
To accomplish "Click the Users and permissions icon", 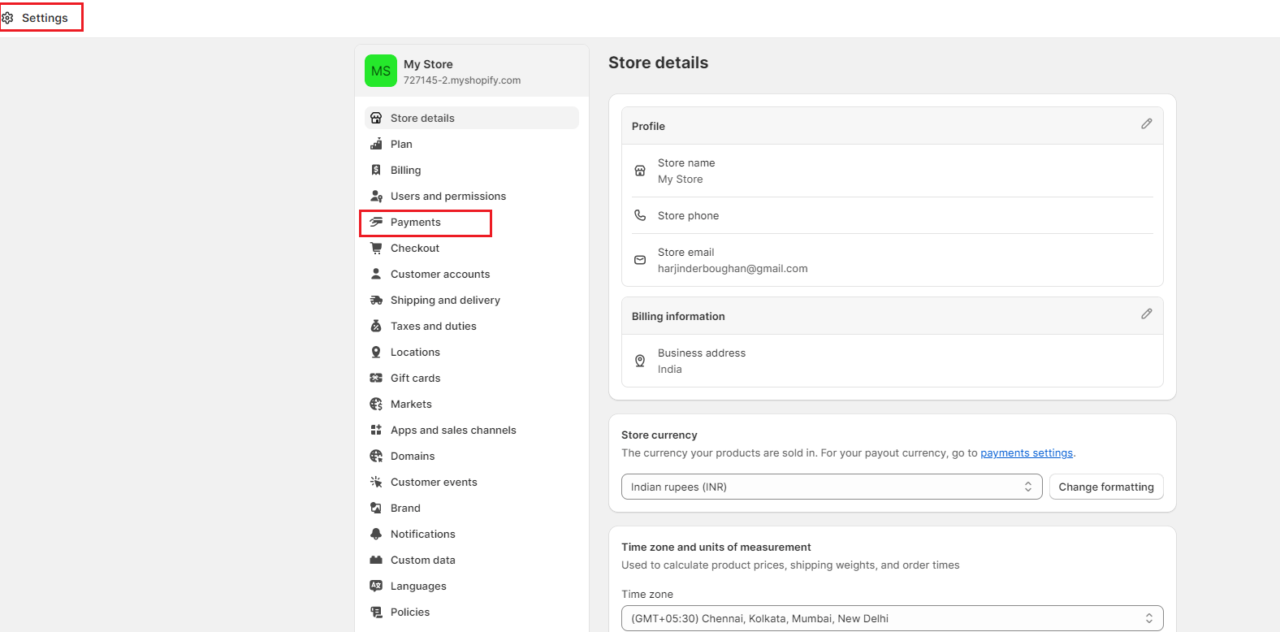I will pos(376,196).
